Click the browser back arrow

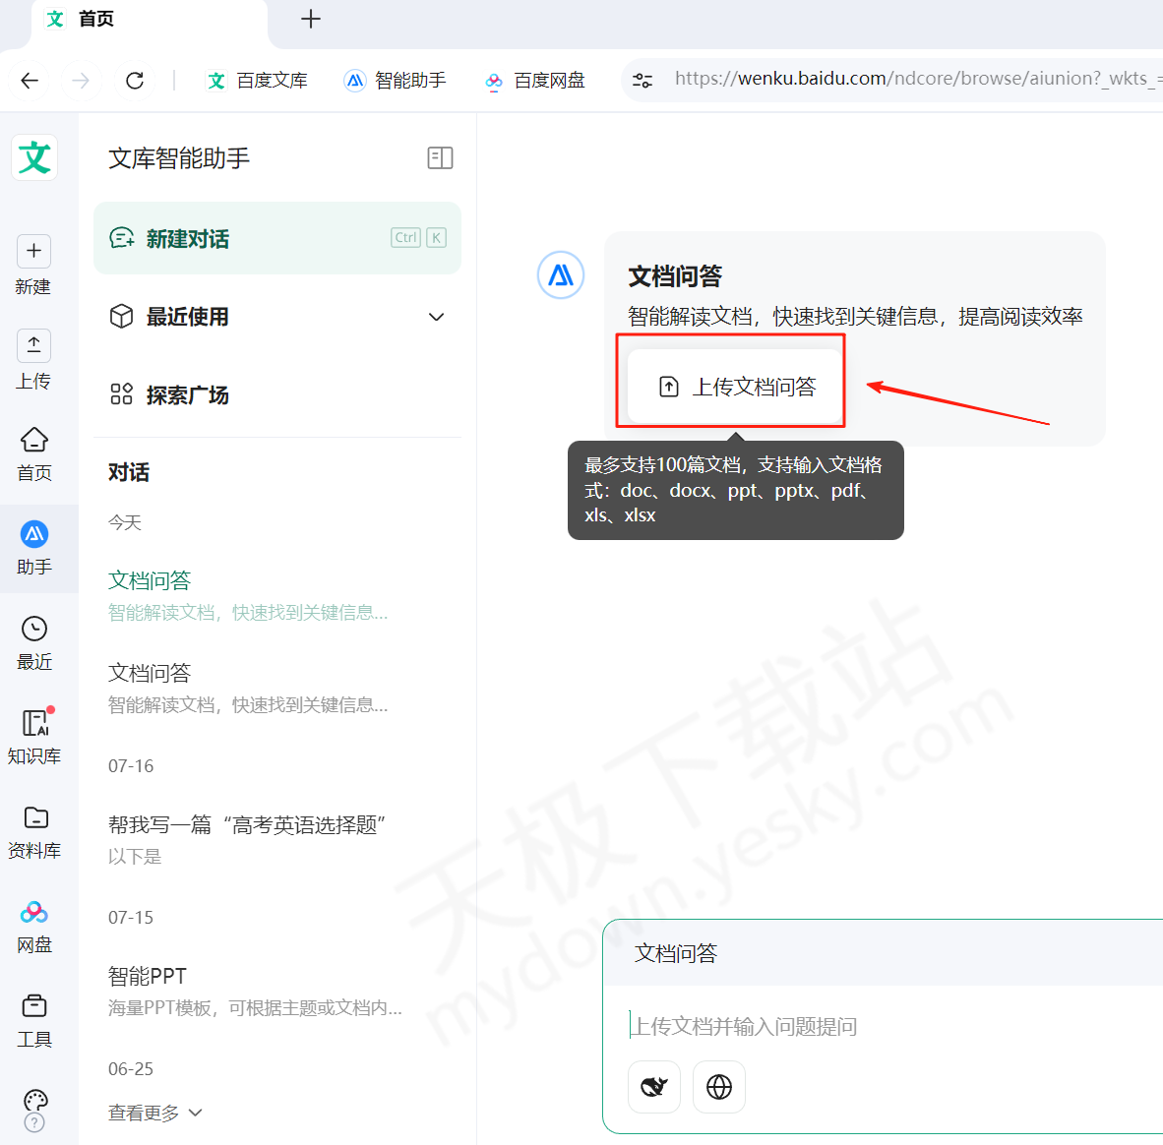click(30, 80)
